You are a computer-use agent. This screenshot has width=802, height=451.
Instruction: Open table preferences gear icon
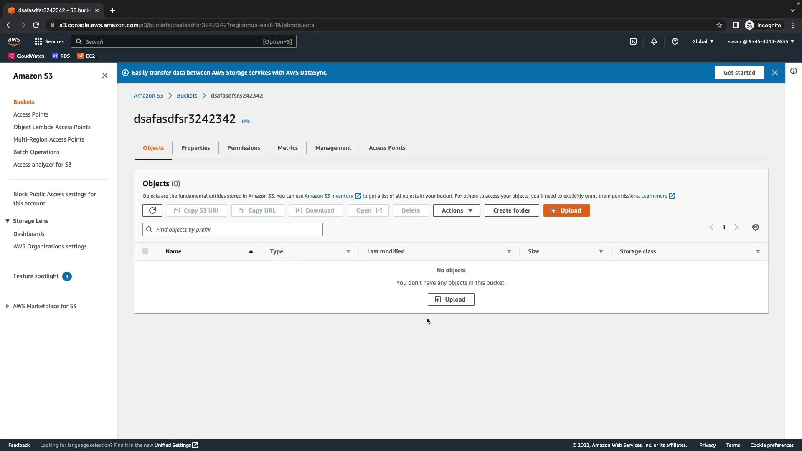click(x=755, y=227)
